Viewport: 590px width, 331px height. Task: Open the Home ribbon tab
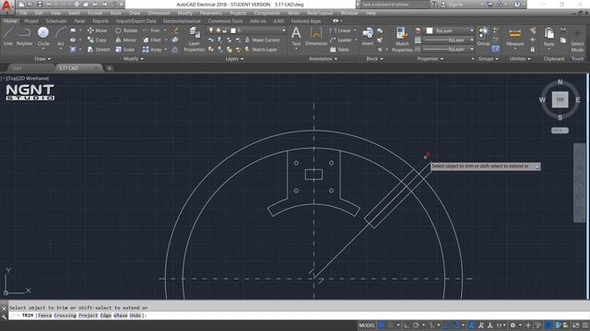click(10, 21)
